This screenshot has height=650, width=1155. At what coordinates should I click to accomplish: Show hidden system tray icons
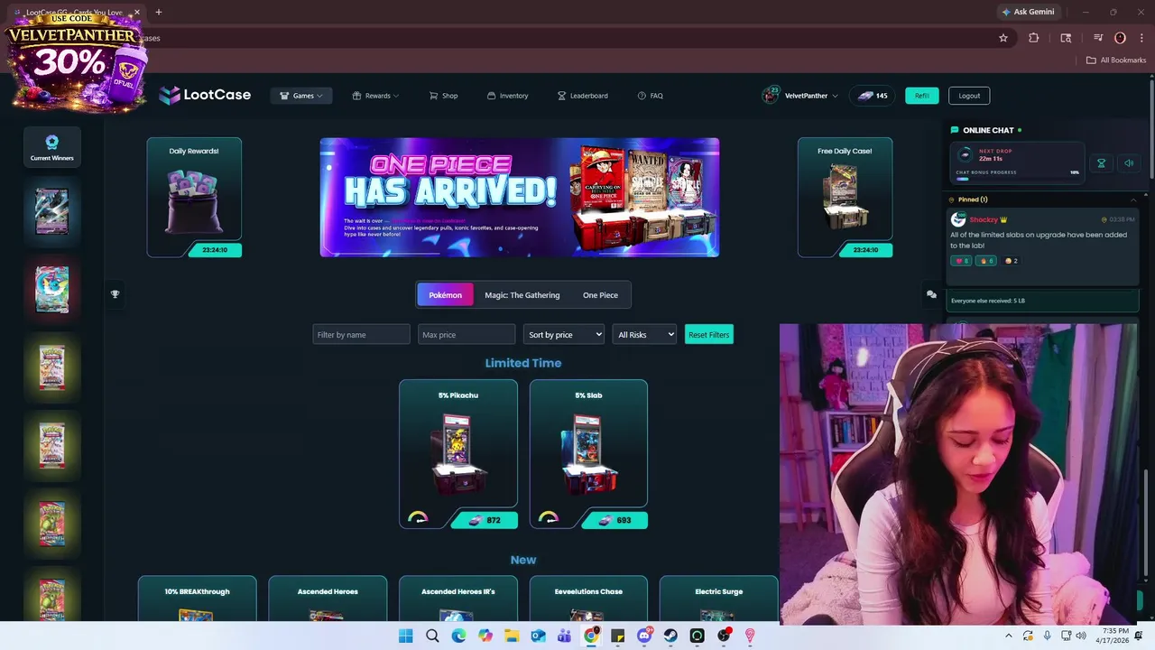click(1008, 636)
